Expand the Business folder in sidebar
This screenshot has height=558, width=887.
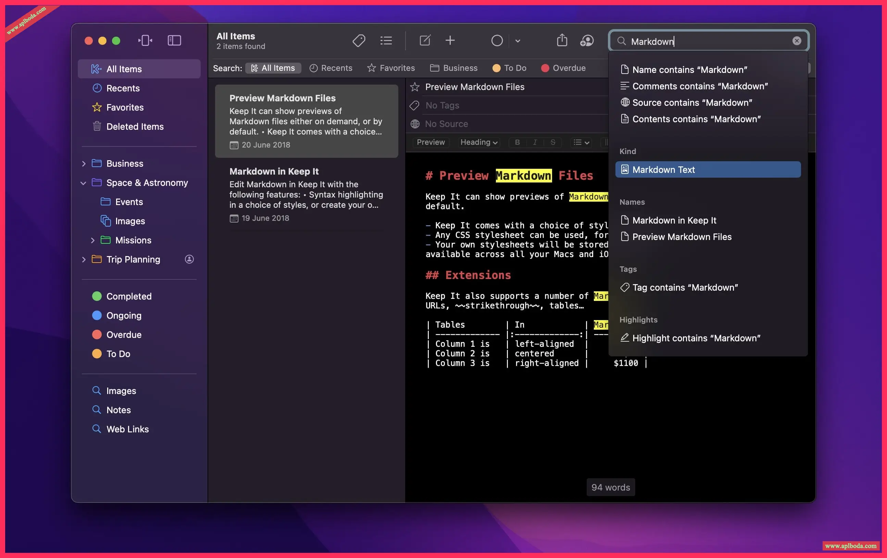click(84, 164)
